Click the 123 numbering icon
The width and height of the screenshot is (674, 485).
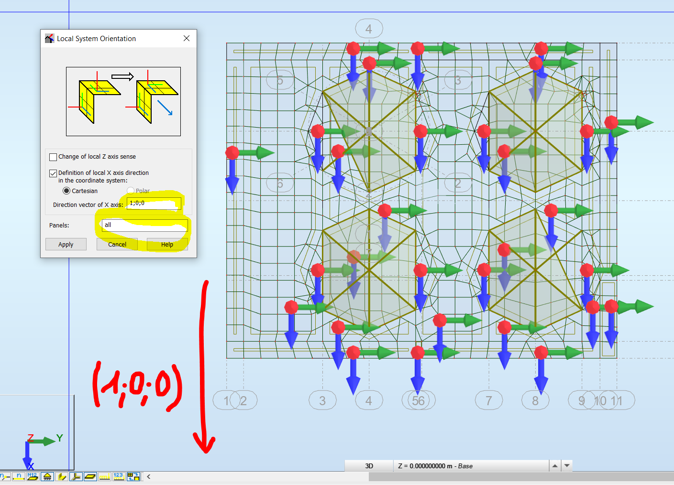tap(119, 476)
